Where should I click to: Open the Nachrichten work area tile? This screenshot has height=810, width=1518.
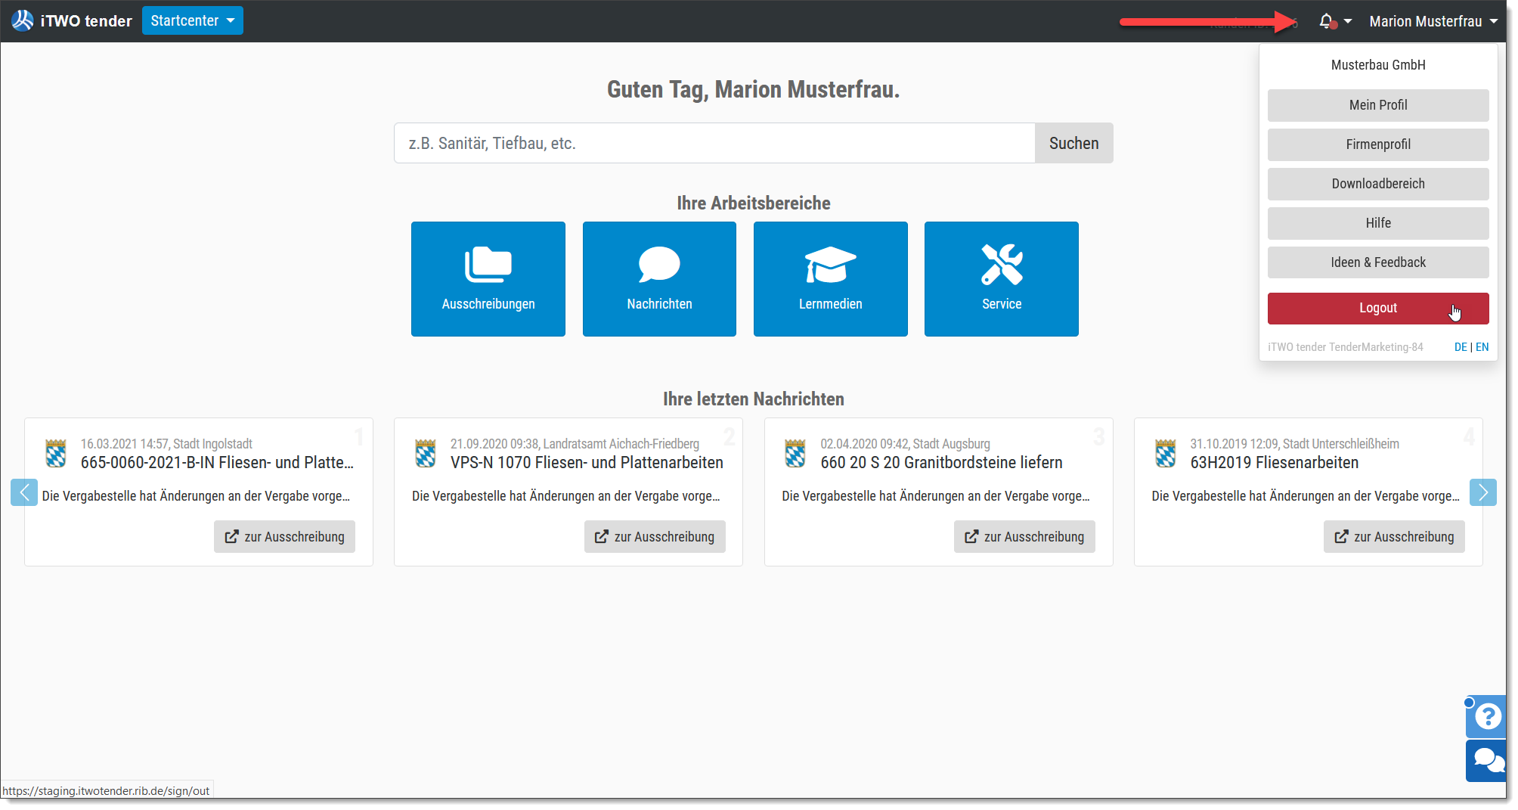click(659, 279)
